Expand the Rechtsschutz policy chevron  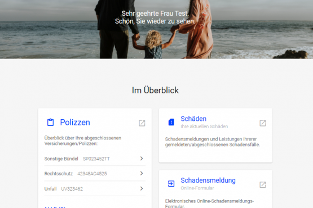click(142, 173)
